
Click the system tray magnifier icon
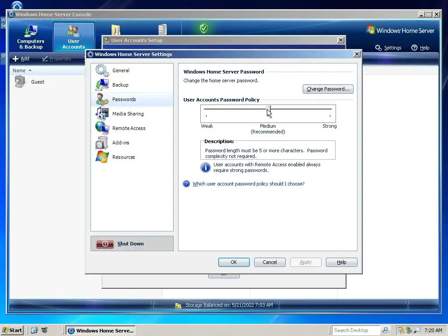(x=417, y=330)
